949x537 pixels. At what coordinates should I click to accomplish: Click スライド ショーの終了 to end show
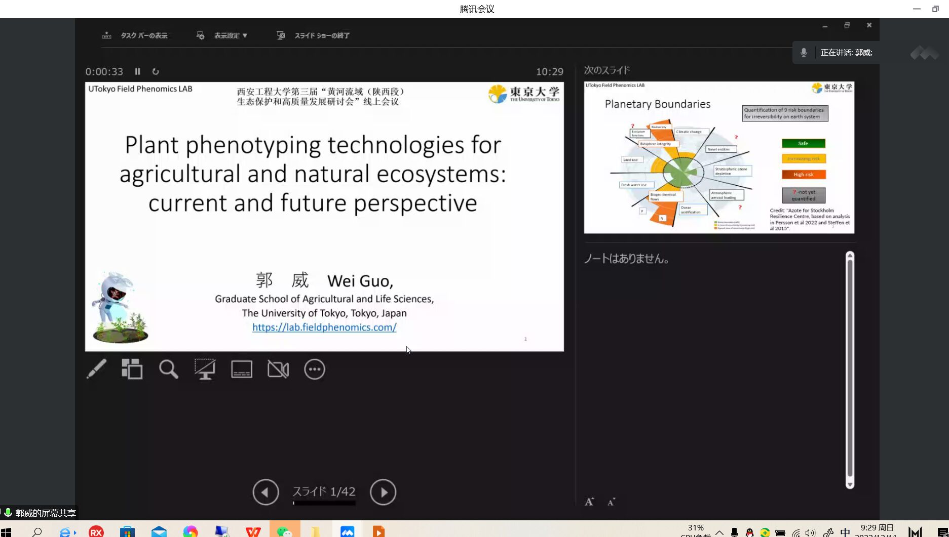click(314, 35)
